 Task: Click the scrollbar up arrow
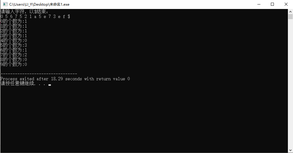290,11
